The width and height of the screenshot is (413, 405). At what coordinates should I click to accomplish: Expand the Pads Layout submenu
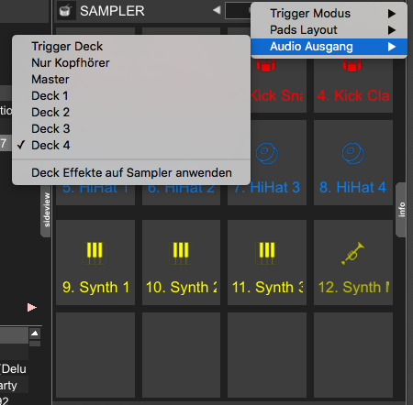point(329,30)
